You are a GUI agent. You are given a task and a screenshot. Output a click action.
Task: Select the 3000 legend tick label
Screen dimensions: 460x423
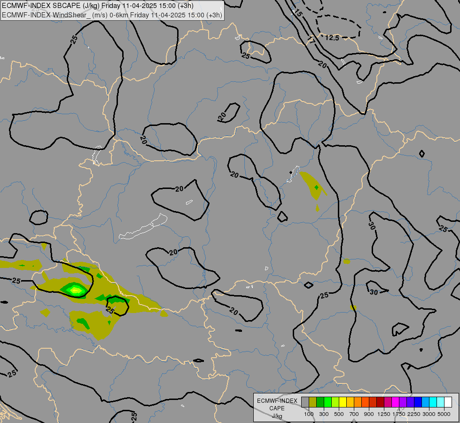point(429,414)
